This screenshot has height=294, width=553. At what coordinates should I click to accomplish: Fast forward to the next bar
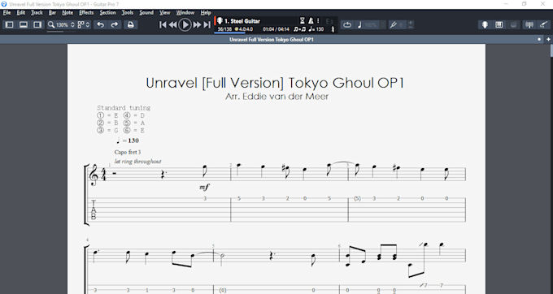tap(197, 24)
